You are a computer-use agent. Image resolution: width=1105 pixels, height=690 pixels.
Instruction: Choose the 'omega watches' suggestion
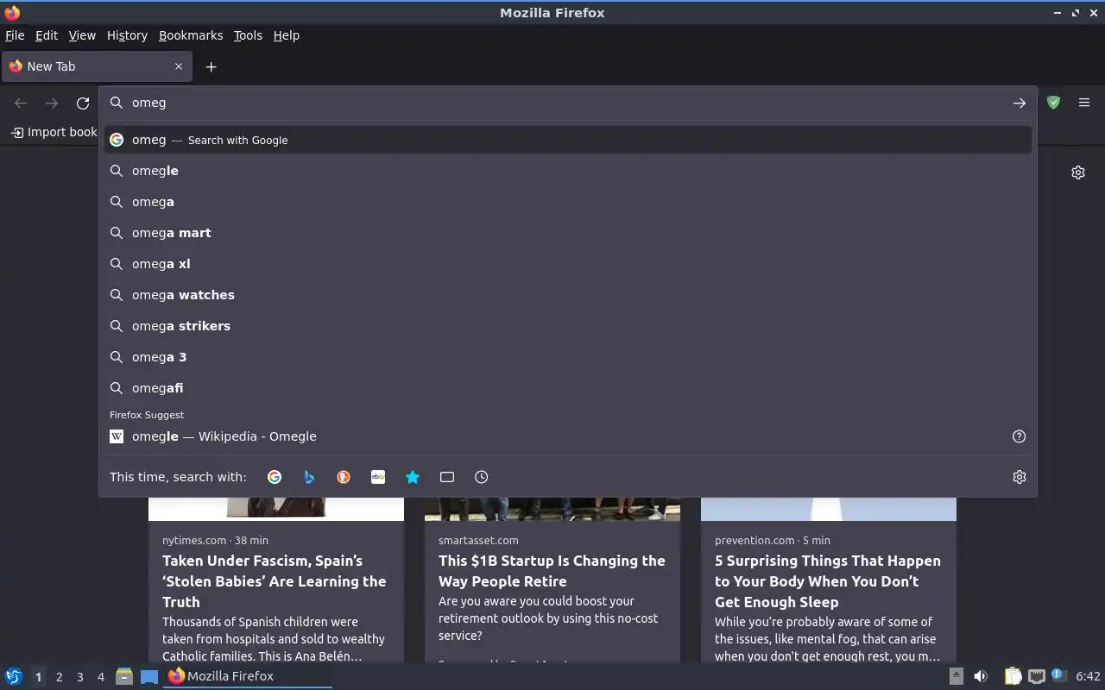[x=568, y=295]
